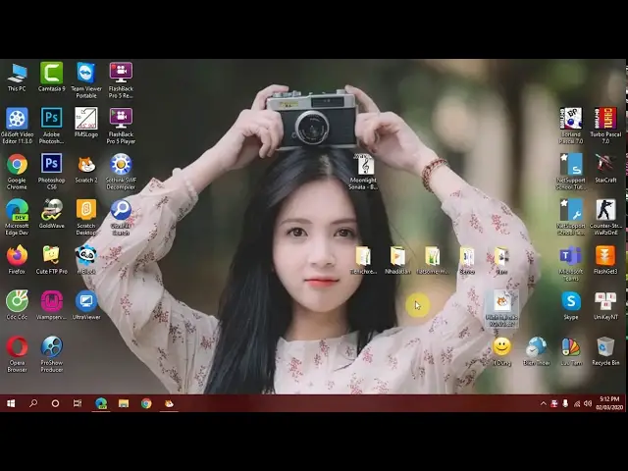Switch to Edge Dev in taskbar

tap(101, 403)
